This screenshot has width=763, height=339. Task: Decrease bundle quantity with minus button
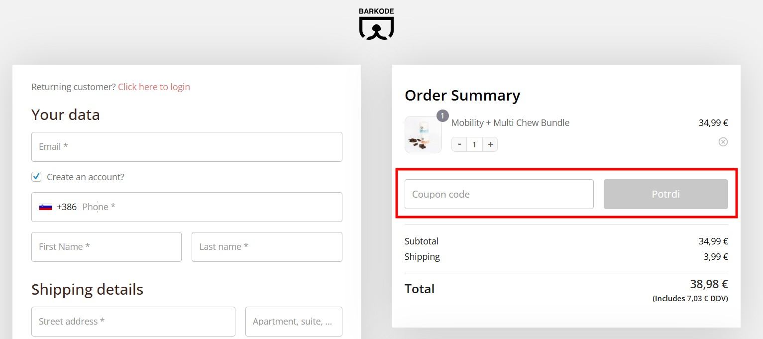(x=459, y=144)
